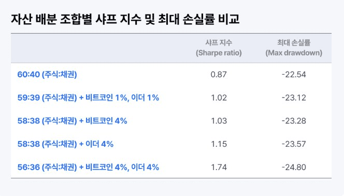
Task: Click the max drawdown value -23.12
Action: [294, 97]
